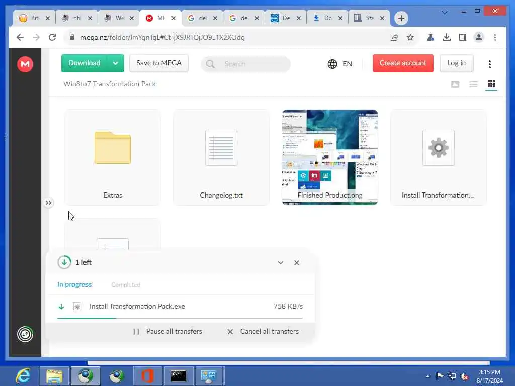Screen dimensions: 515x386
Task: Show hidden system tray icons
Action: 427,376
